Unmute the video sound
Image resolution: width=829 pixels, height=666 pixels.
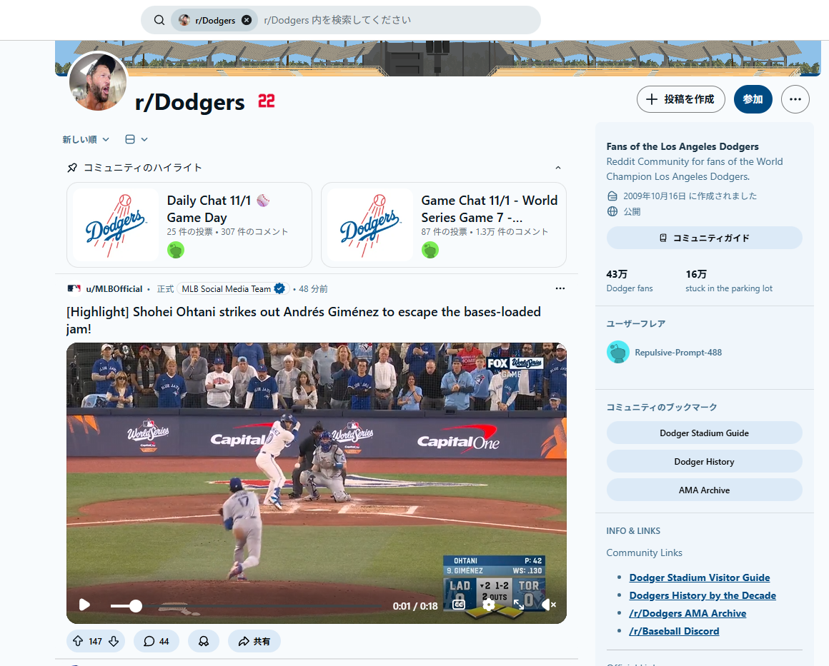pyautogui.click(x=548, y=605)
